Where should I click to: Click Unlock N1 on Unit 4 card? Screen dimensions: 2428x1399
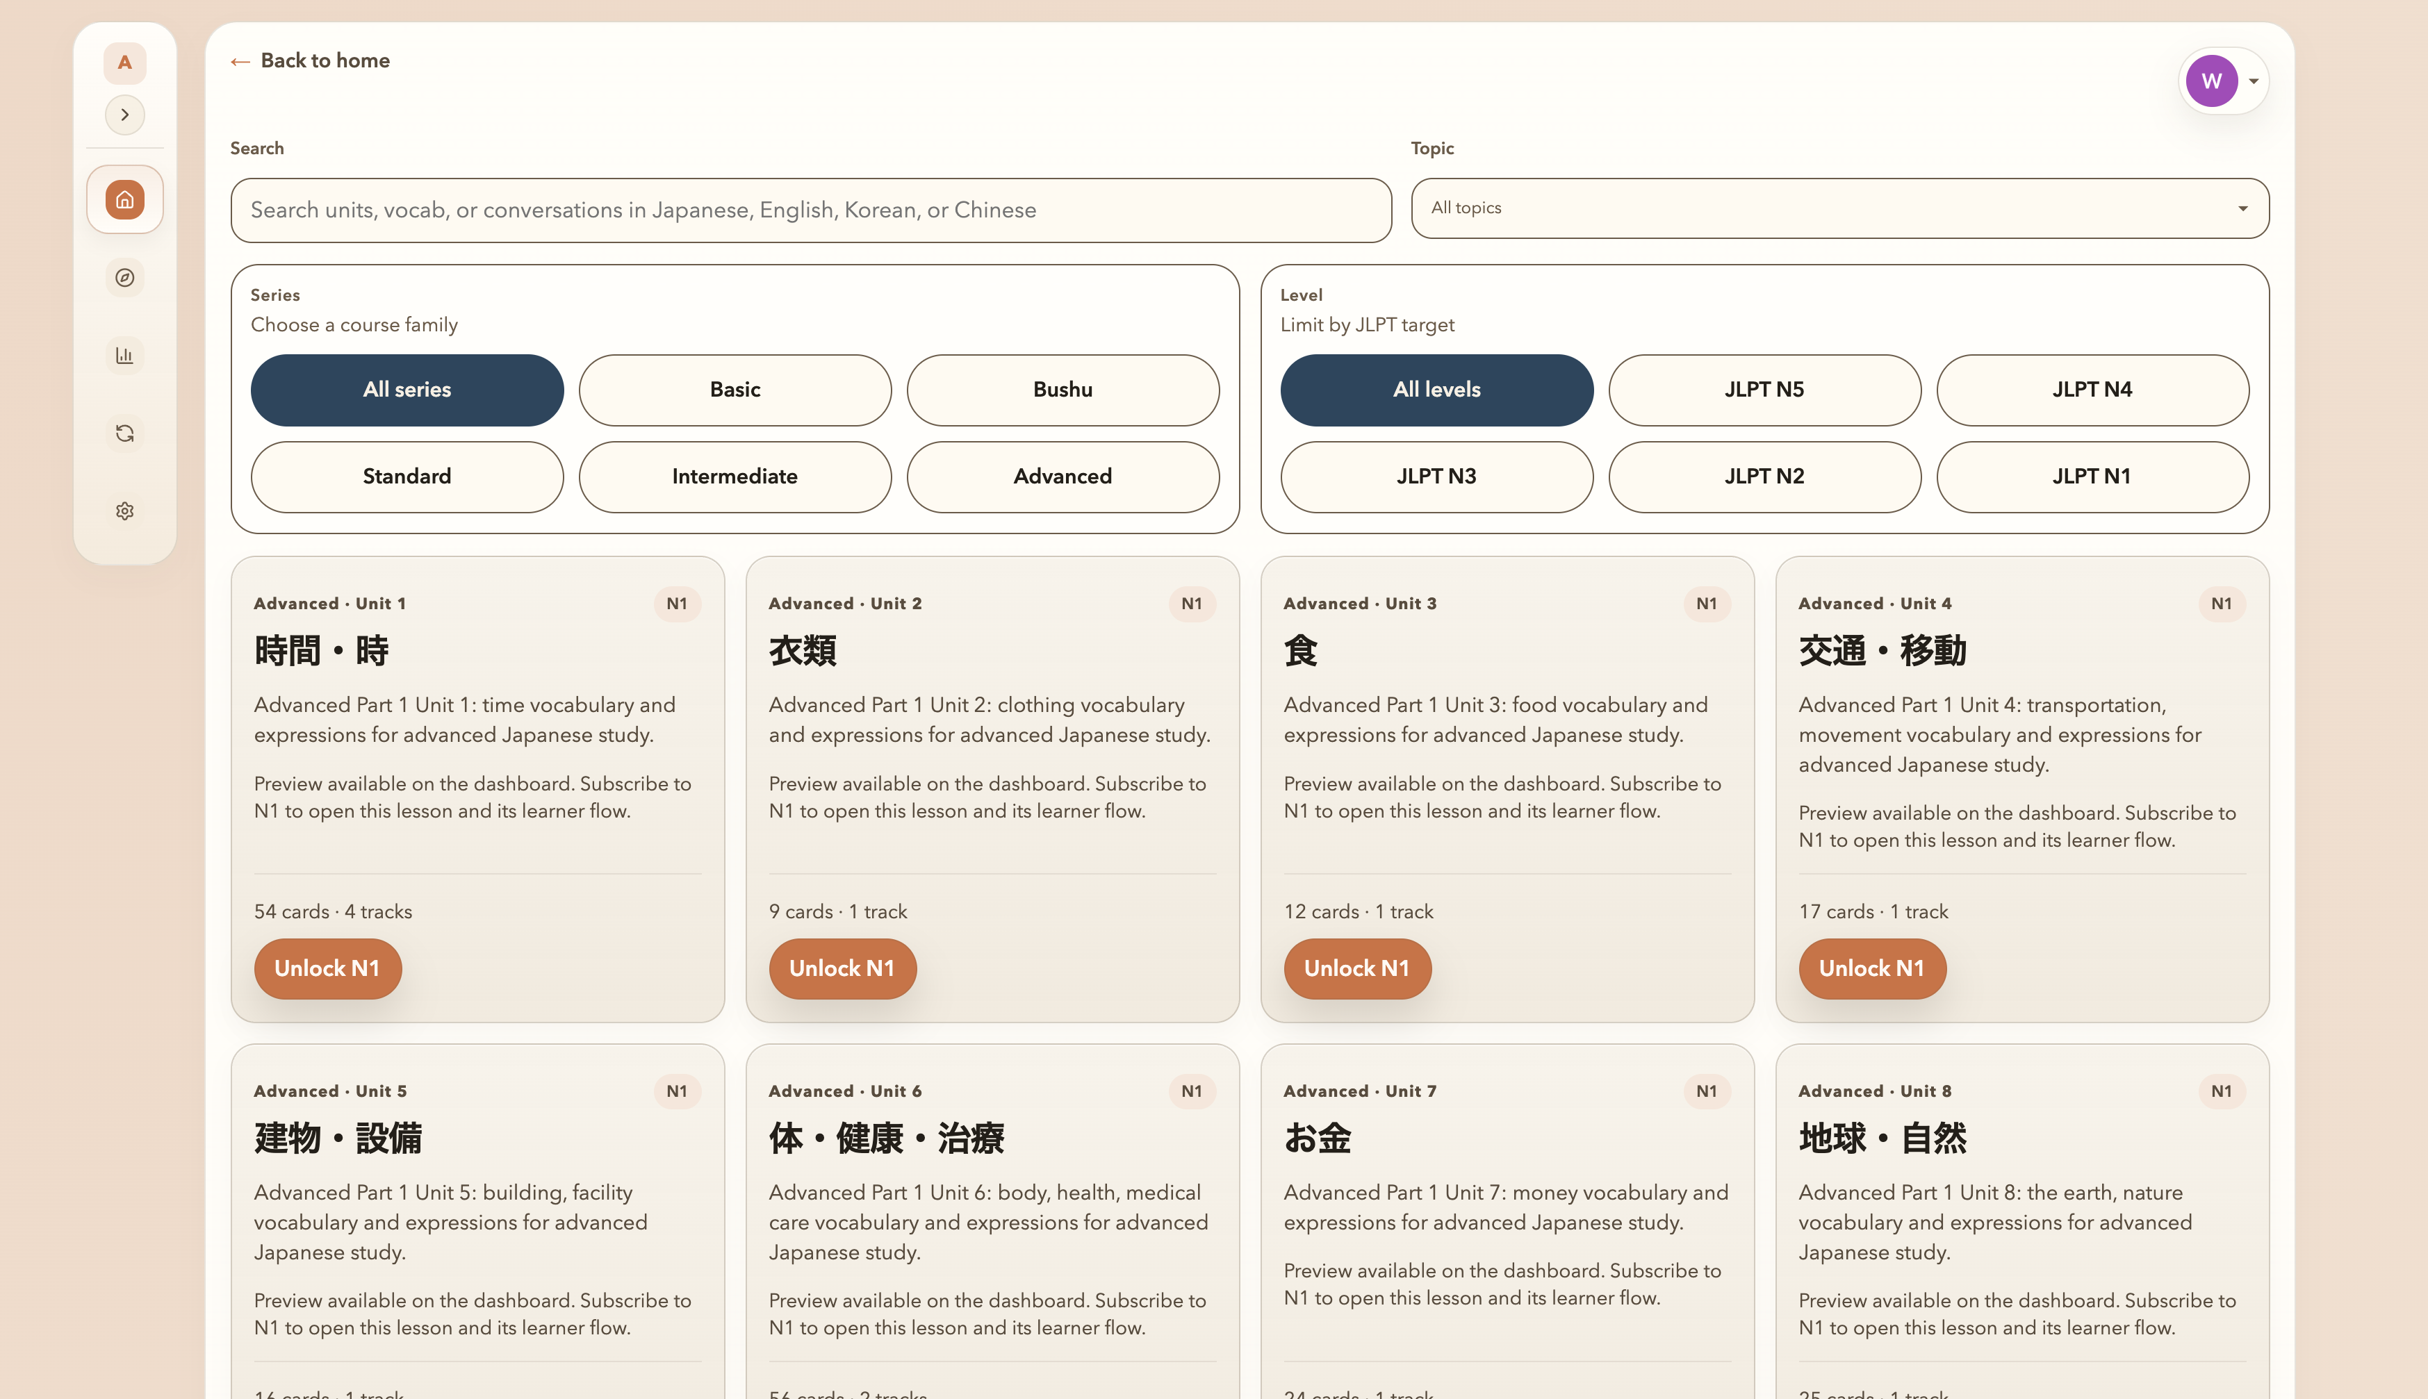click(x=1873, y=968)
